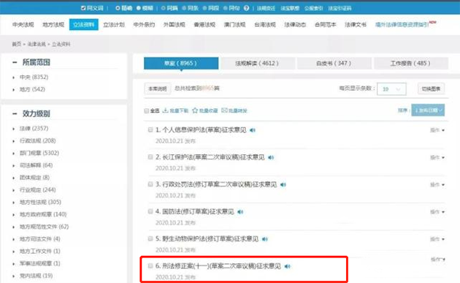The height and width of the screenshot is (283, 460).
Task: Open the 法律动态 menu item
Action: 295,25
